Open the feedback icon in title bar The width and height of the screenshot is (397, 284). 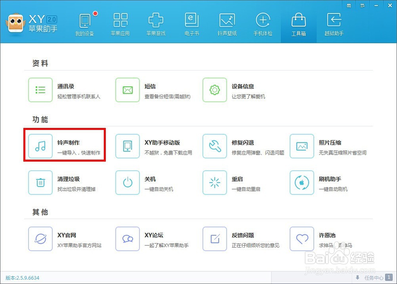tap(349, 6)
